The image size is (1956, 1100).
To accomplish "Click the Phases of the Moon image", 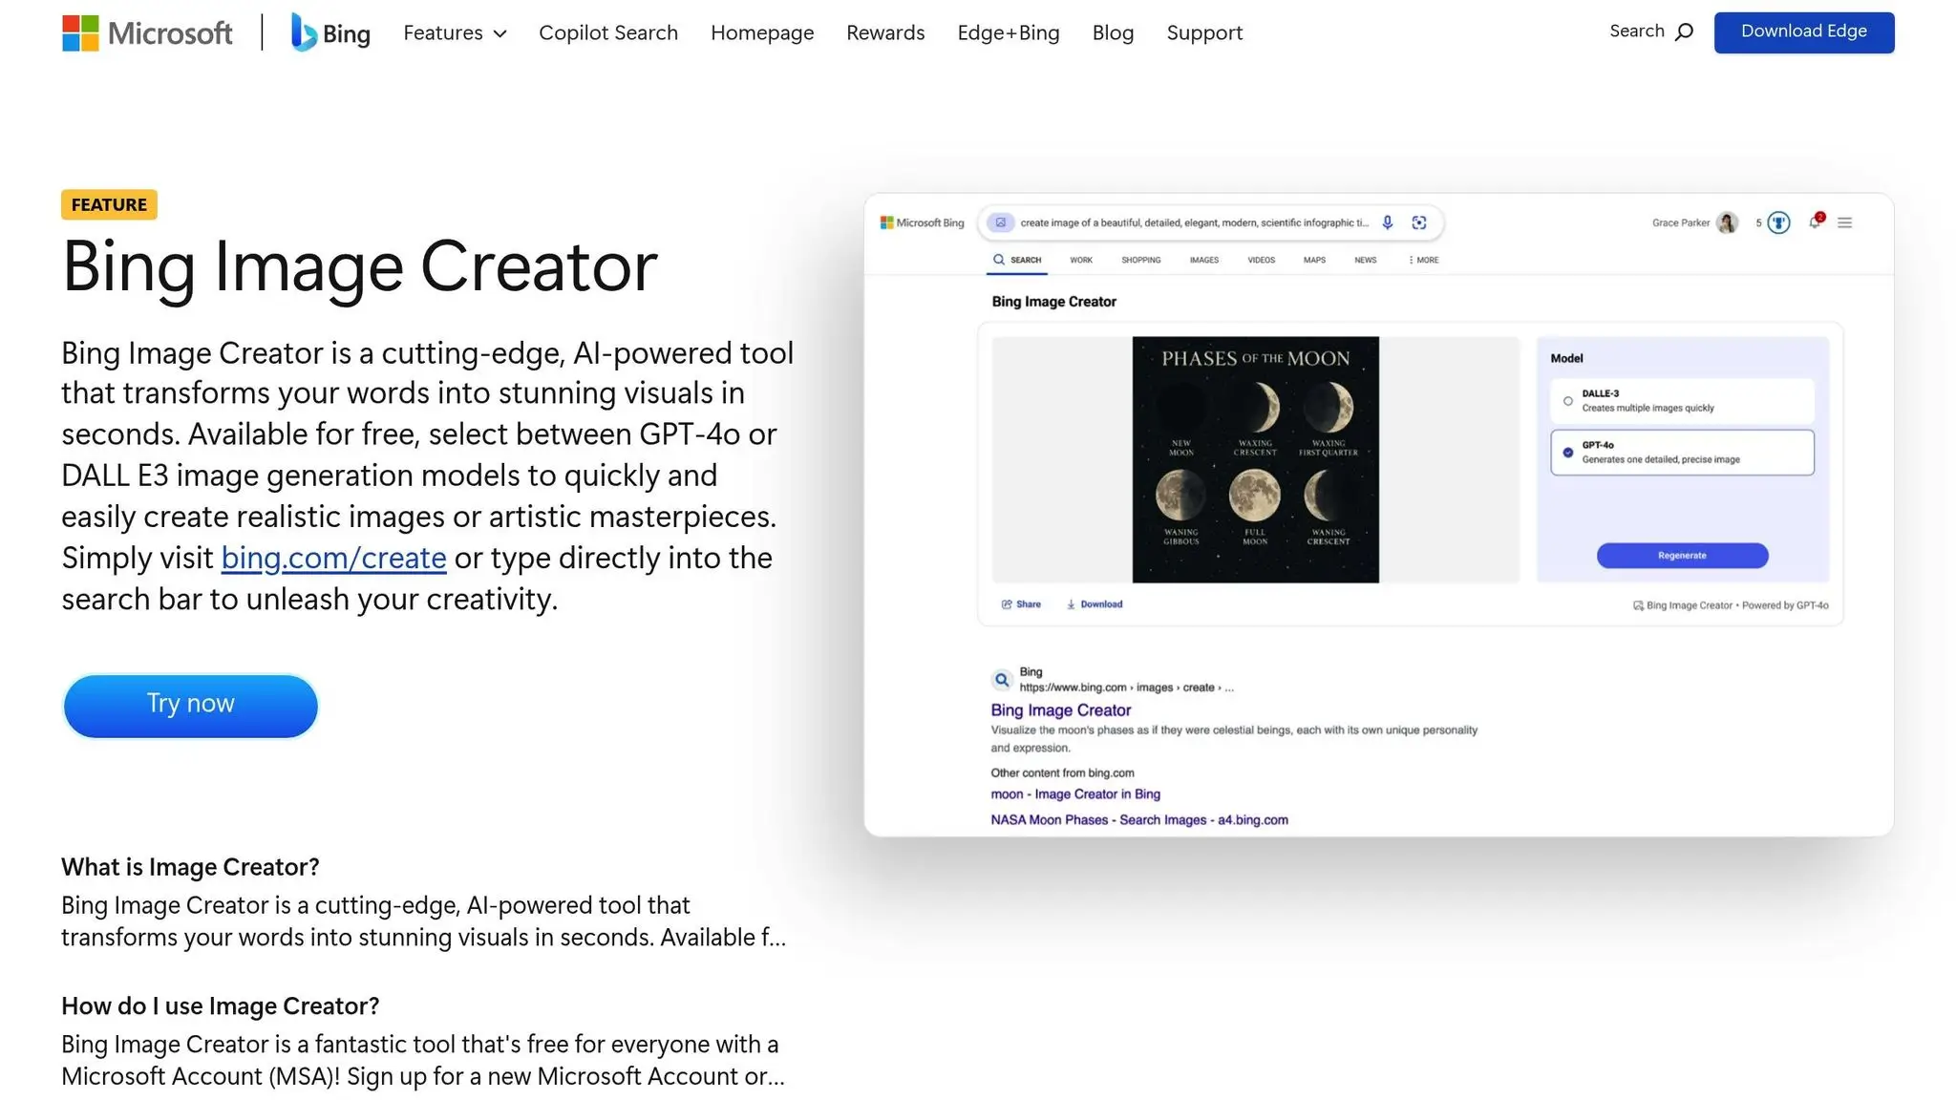I will pos(1256,459).
